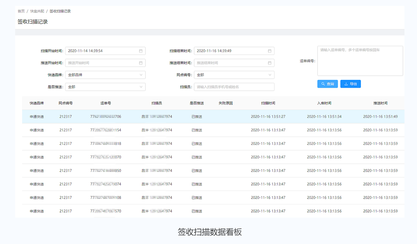Click the 网点编号 column header
This screenshot has width=417, height=244.
[x=66, y=103]
